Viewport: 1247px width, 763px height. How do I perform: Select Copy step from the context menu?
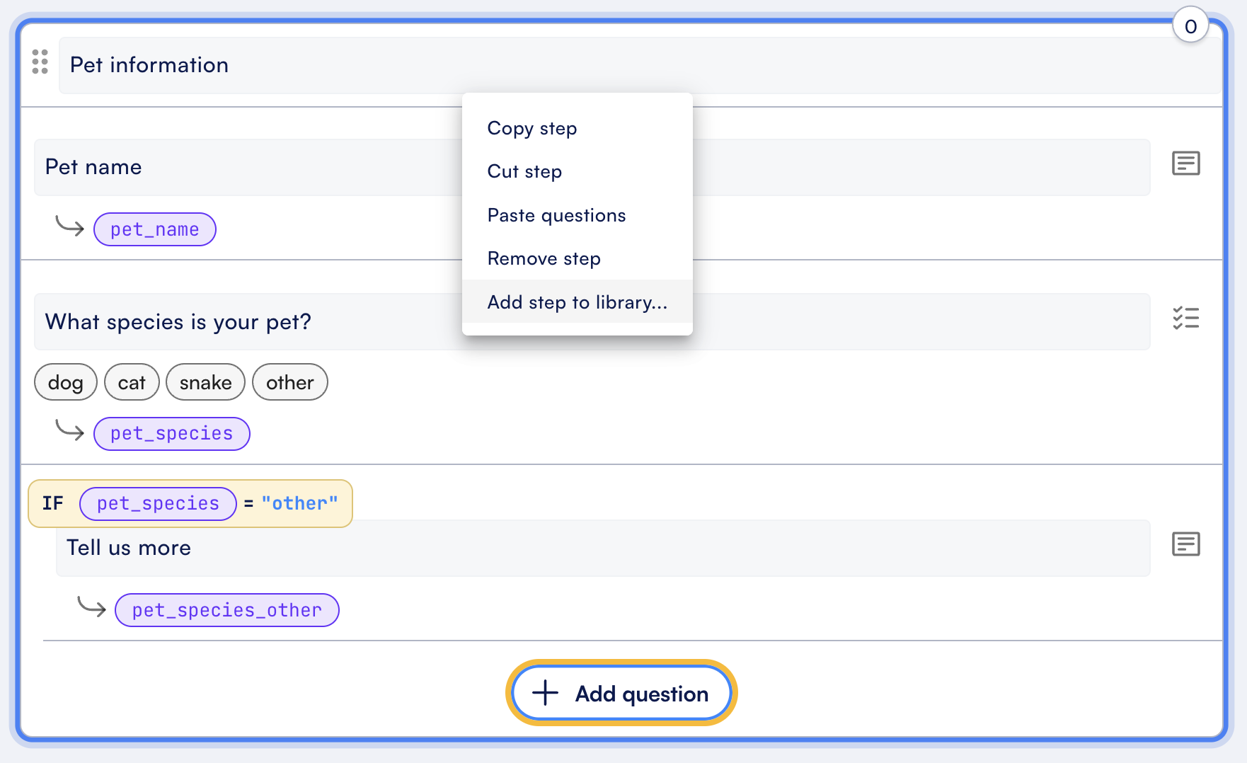coord(532,129)
